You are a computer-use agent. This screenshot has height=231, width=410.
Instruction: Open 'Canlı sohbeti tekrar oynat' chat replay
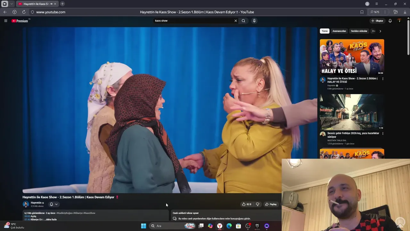[x=186, y=213]
